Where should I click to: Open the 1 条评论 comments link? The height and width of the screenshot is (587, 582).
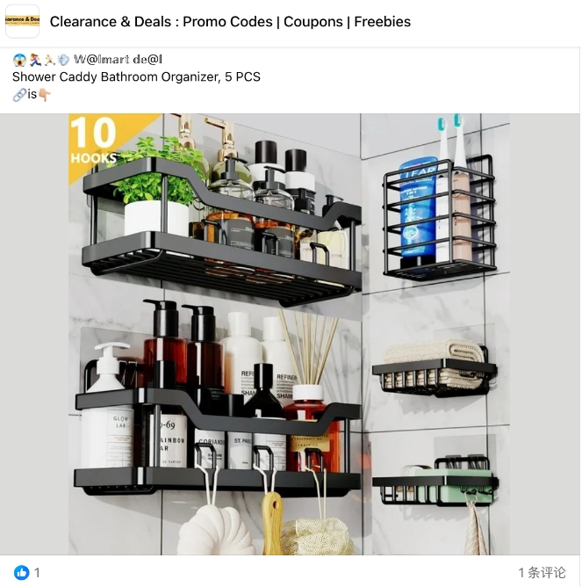tap(542, 572)
